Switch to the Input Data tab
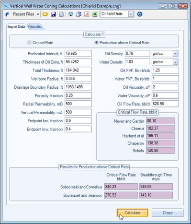This screenshot has height=224, width=191. (16, 26)
